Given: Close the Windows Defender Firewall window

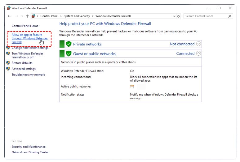Looking at the screenshot, I should 230,8.
